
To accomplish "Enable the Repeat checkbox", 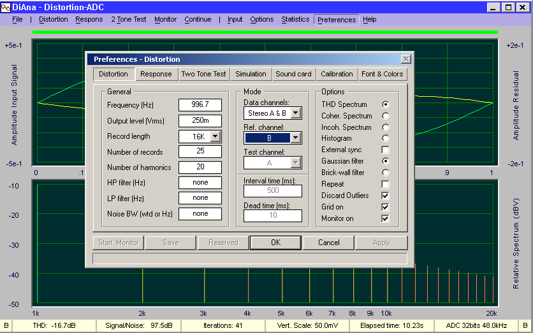I will [385, 184].
